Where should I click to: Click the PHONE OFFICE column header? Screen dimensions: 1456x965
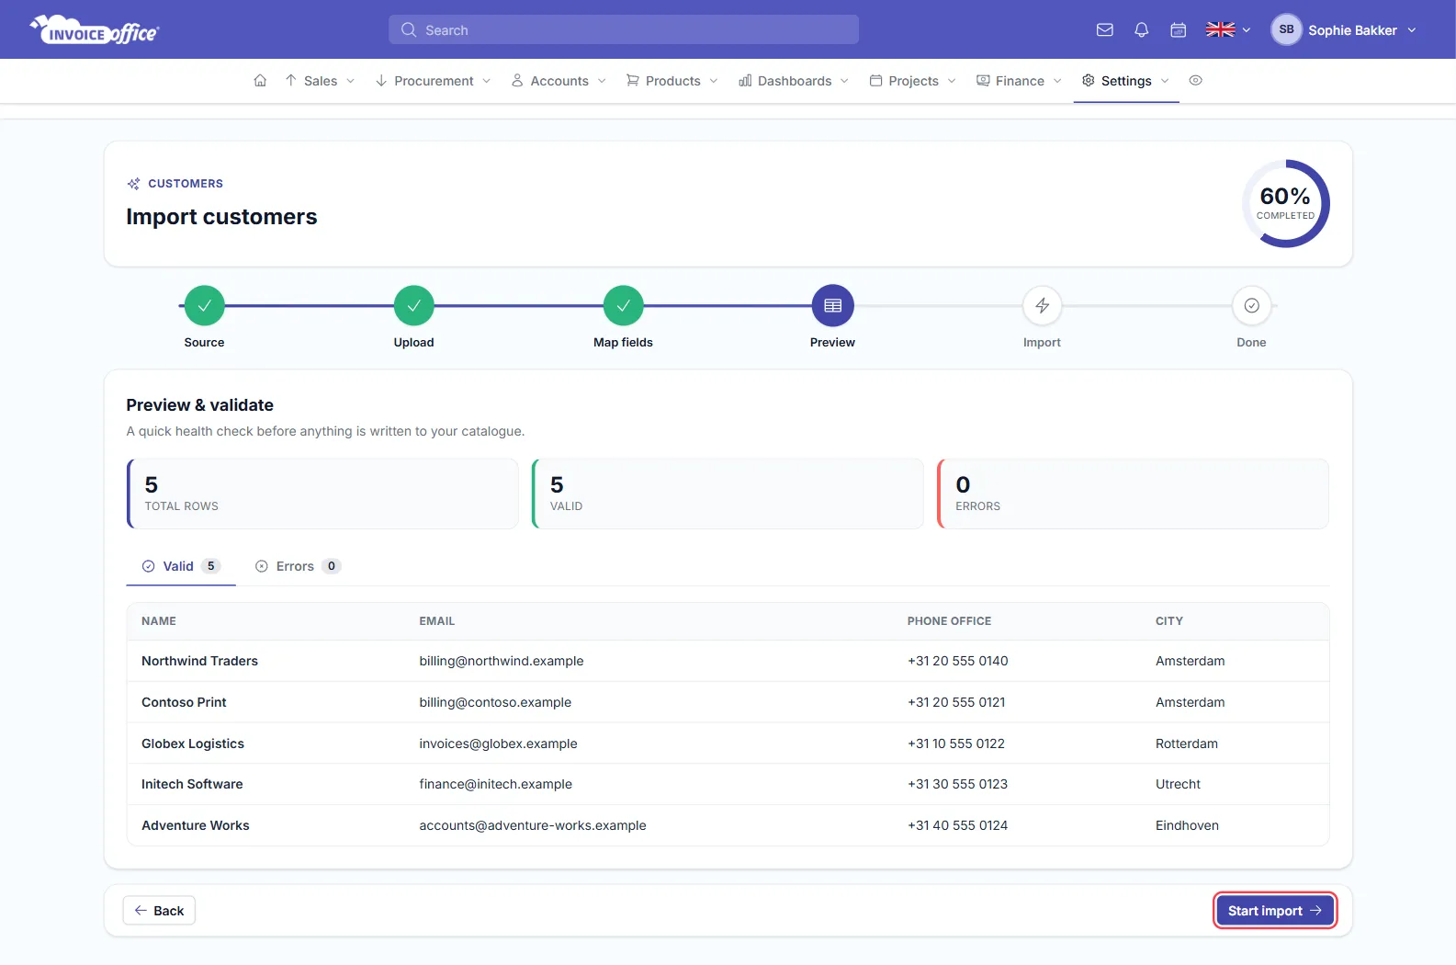click(x=949, y=621)
